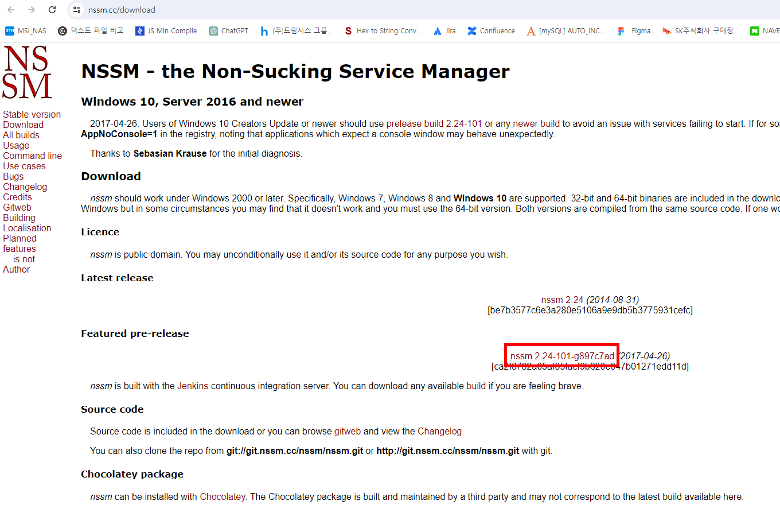Click the git://git.nssm.cc/nssm/nssm.git text
The image size is (780, 524).
click(x=295, y=451)
